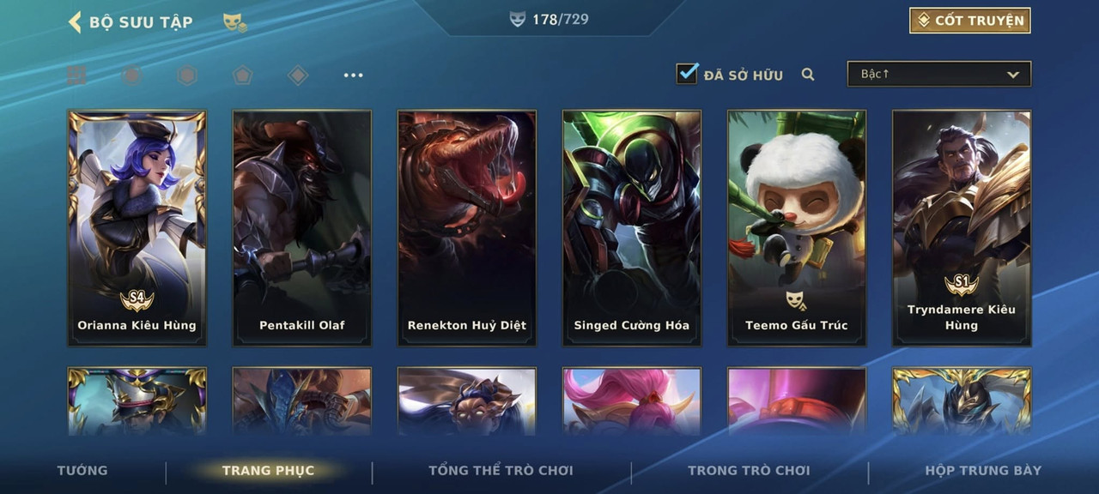
Task: Click the dropdown chevron in the sort box
Action: click(x=1013, y=75)
